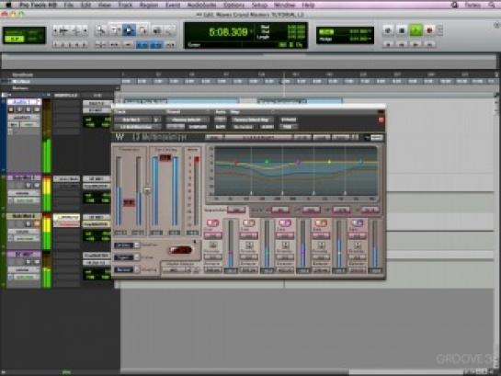The height and width of the screenshot is (376, 501).
Task: Select the Zoomer tool in the toolbar
Action: tap(101, 30)
